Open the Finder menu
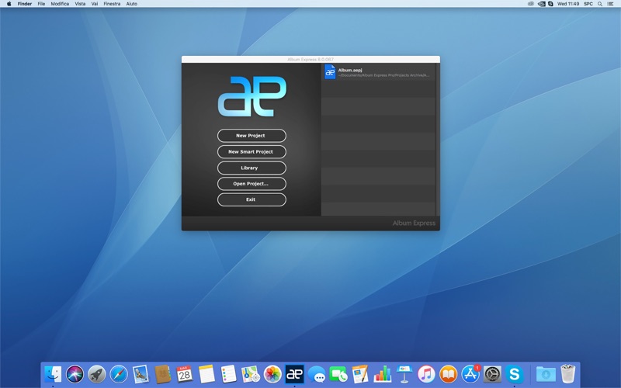 tap(25, 4)
